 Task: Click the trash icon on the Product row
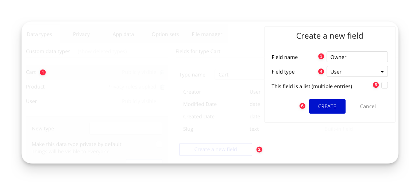[162, 87]
